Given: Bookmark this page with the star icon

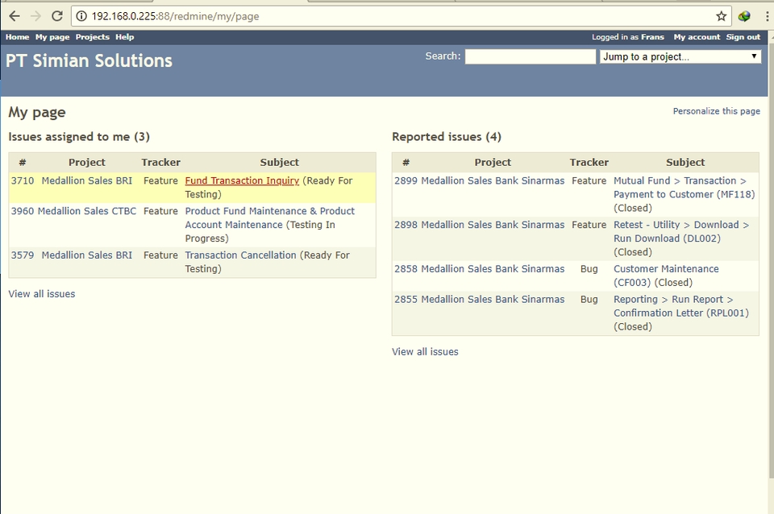Looking at the screenshot, I should [x=721, y=16].
